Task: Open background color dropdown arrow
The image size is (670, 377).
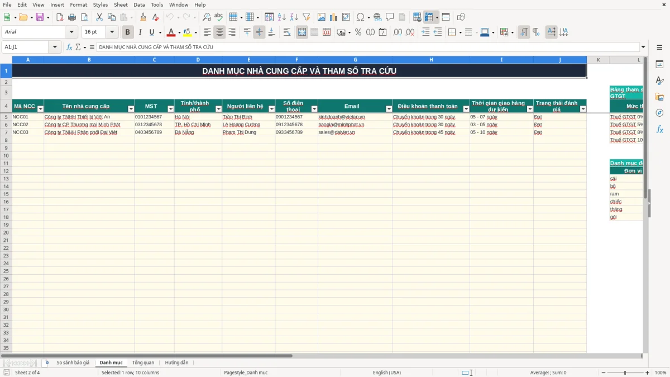Action: point(195,32)
